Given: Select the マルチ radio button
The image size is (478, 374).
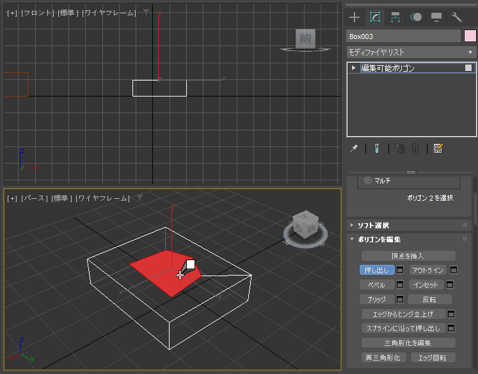Looking at the screenshot, I should 368,180.
